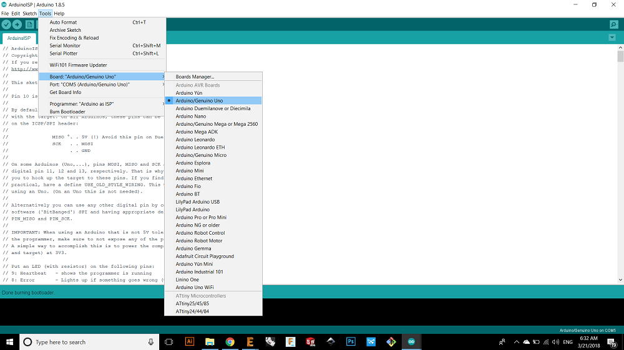Show hidden system tray icons chevron

pos(517,342)
